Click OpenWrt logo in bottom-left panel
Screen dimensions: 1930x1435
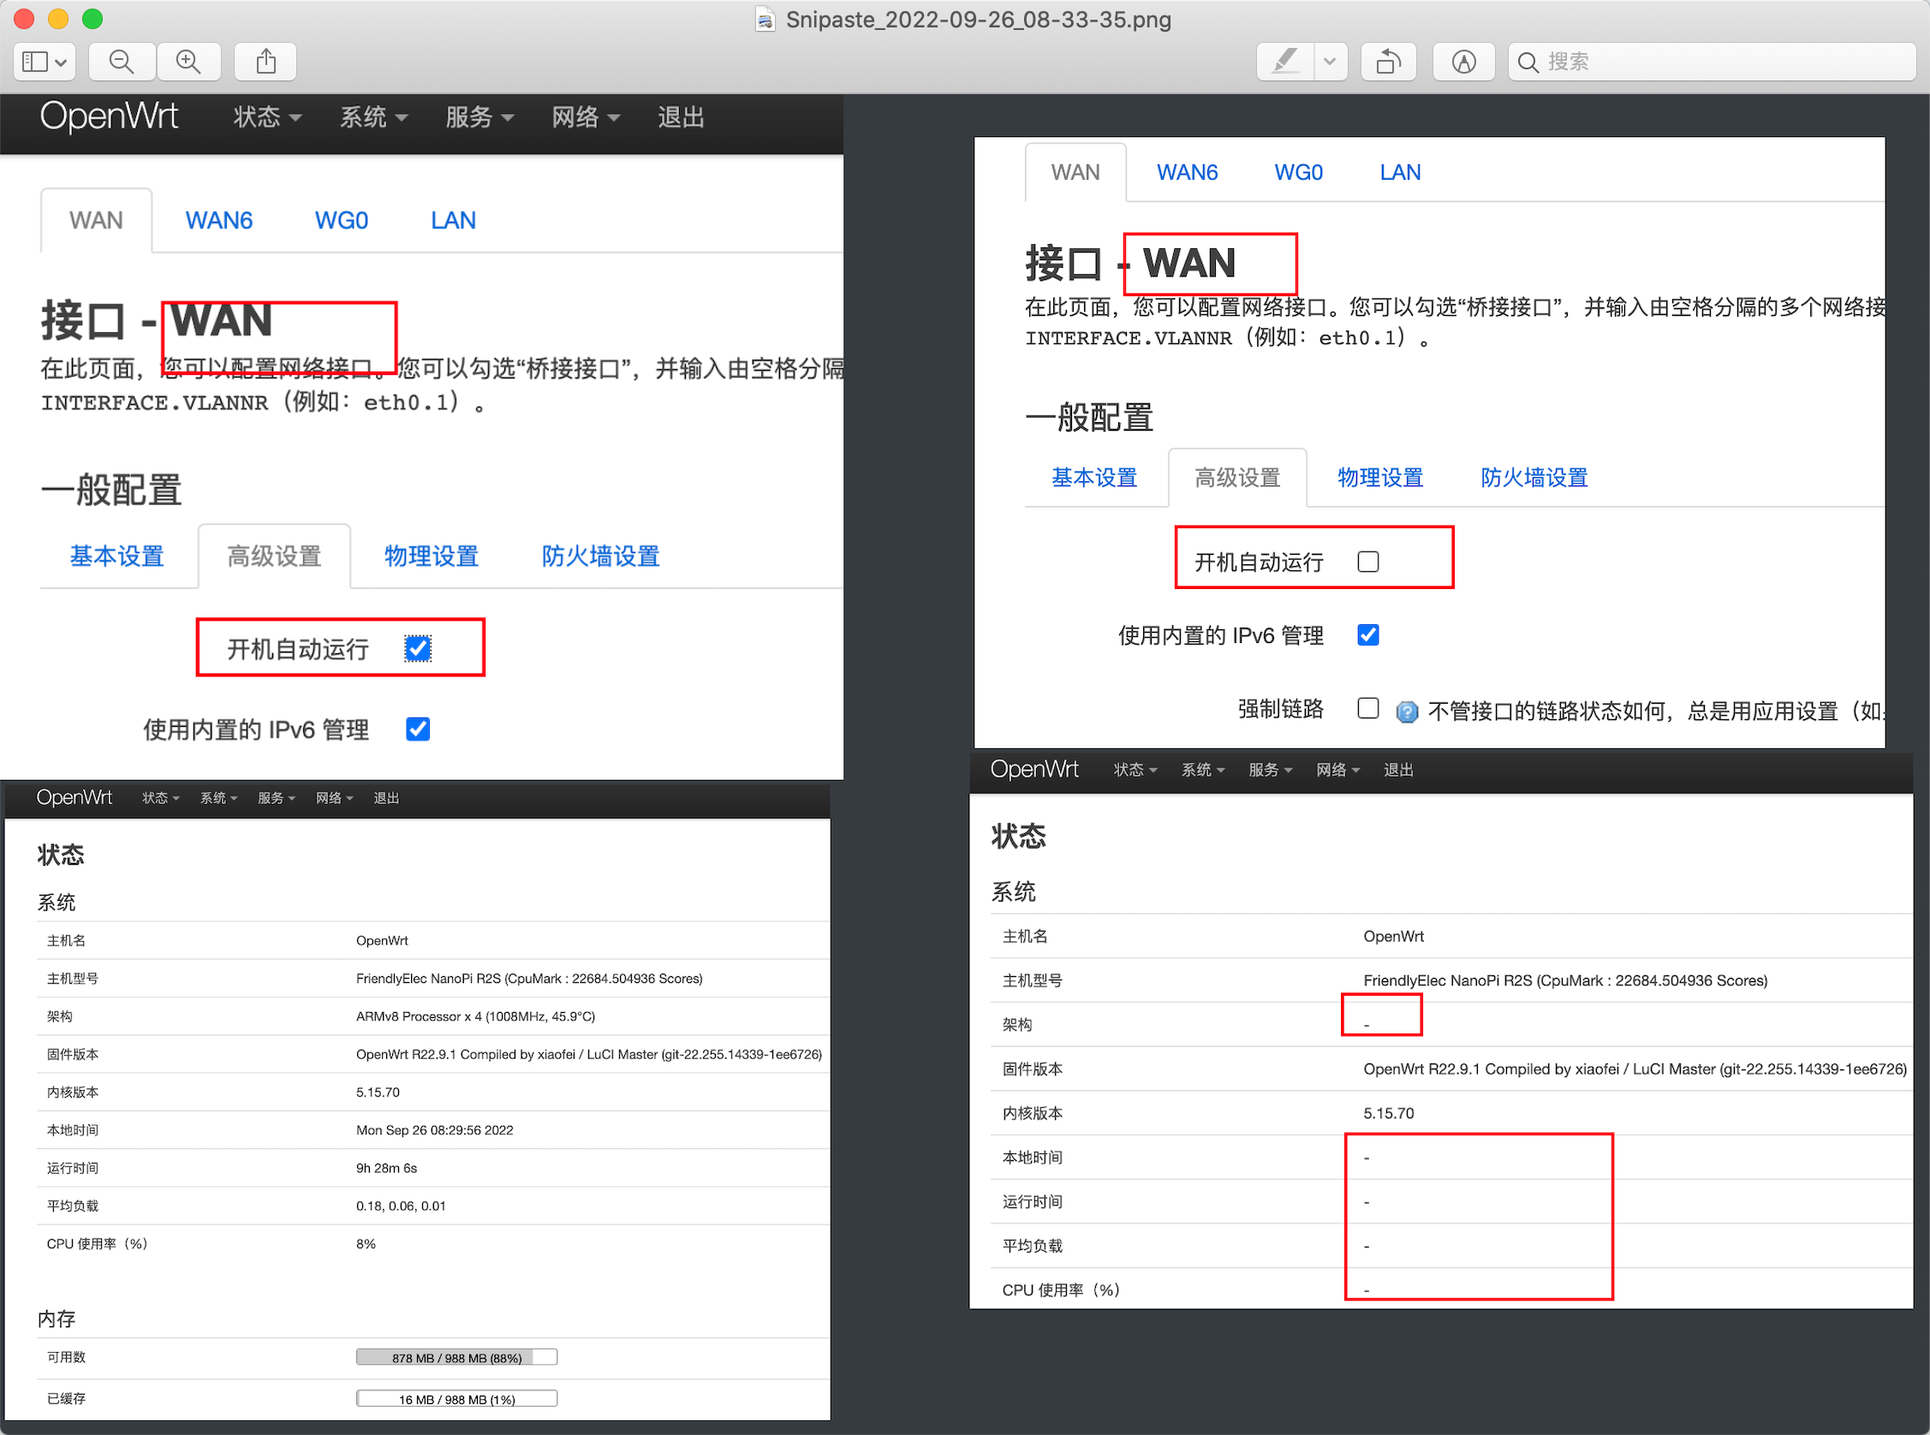pyautogui.click(x=74, y=797)
